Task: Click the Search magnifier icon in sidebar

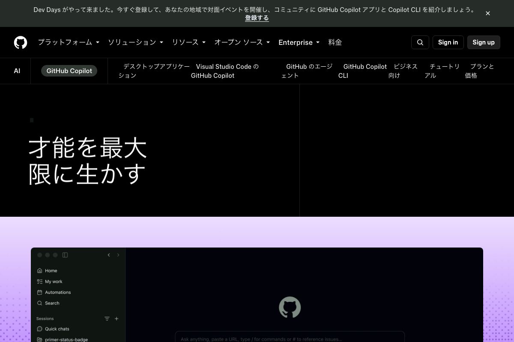Action: (x=40, y=303)
